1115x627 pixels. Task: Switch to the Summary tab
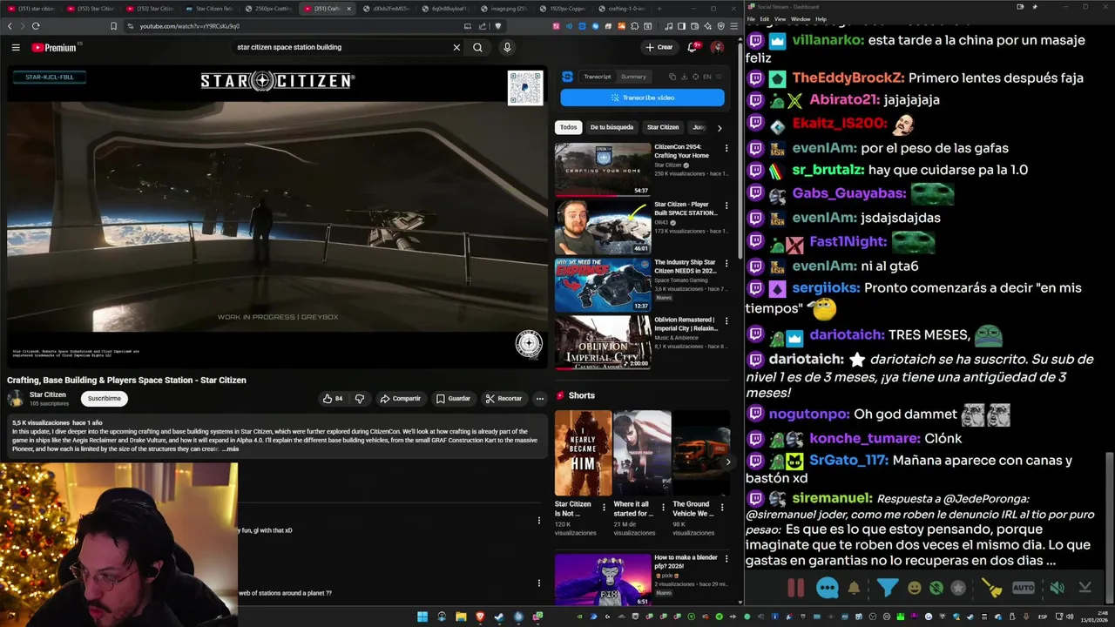point(633,77)
